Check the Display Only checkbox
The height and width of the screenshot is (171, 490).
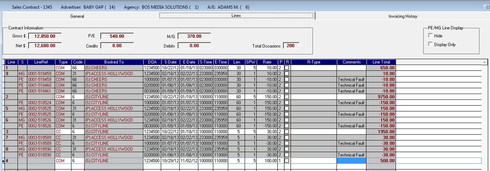[x=431, y=45]
